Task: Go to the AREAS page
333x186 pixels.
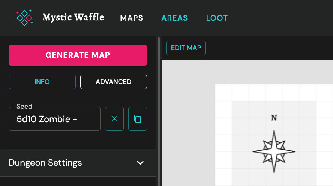Action: click(174, 18)
